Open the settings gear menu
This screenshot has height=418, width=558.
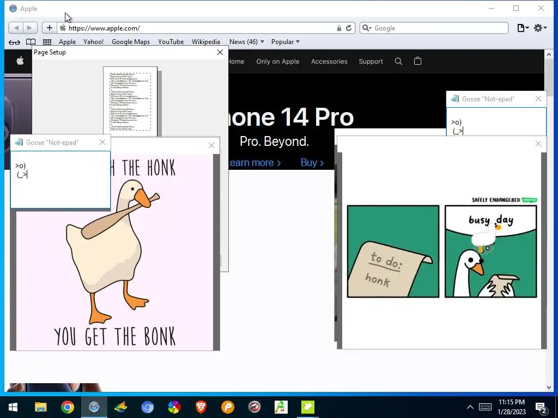coord(540,28)
